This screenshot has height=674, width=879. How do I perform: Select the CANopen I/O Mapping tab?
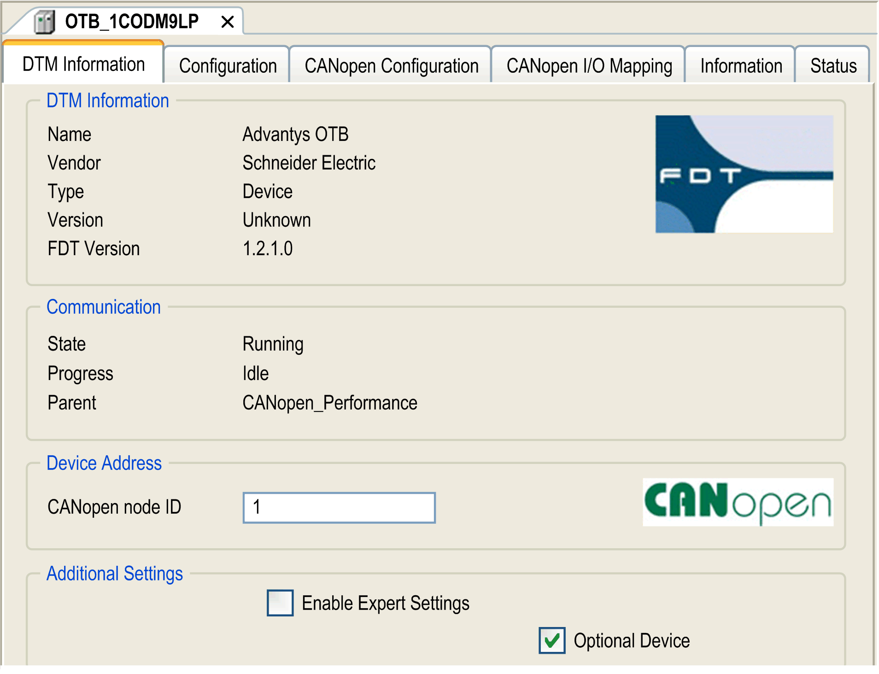click(x=589, y=65)
